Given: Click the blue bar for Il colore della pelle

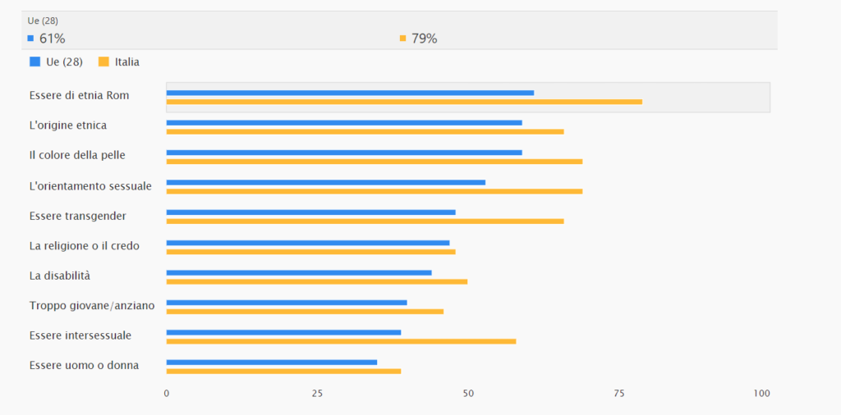Looking at the screenshot, I should click(344, 153).
